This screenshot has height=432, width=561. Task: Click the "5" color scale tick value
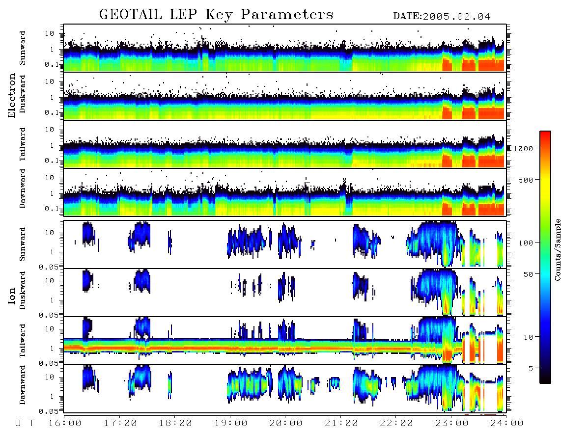(x=531, y=369)
